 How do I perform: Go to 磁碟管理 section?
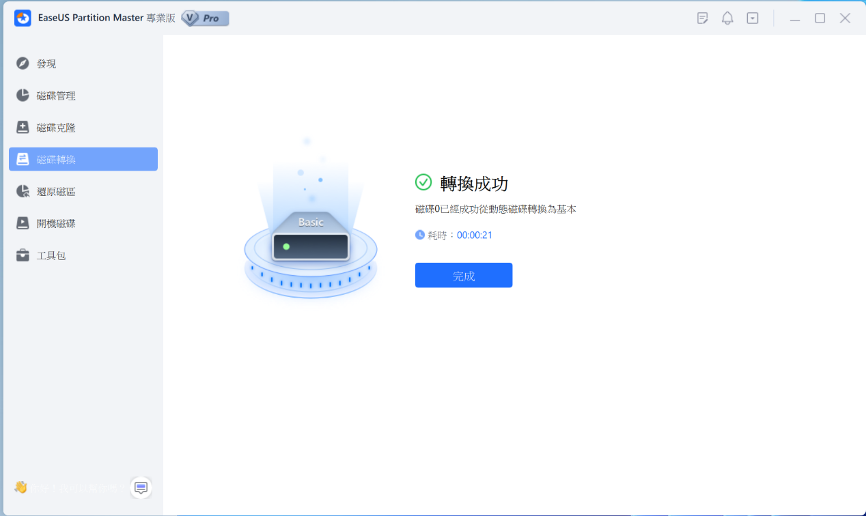(x=83, y=96)
